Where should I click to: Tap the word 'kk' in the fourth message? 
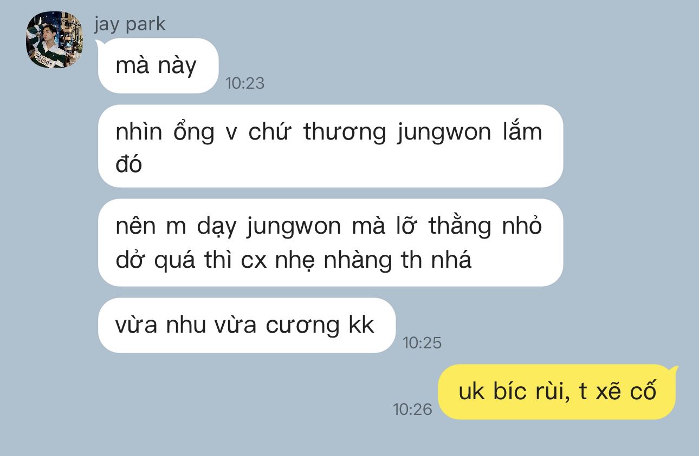pyautogui.click(x=361, y=325)
